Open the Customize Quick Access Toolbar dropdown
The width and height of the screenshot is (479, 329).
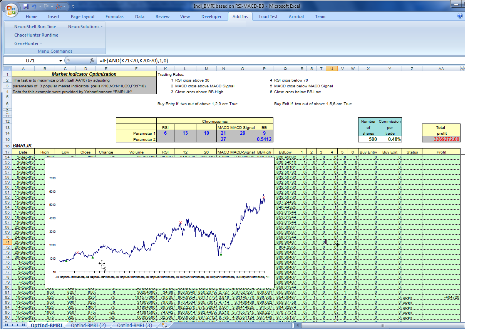pos(73,6)
